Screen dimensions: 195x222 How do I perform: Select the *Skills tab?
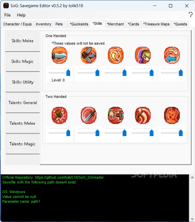[x=97, y=24]
